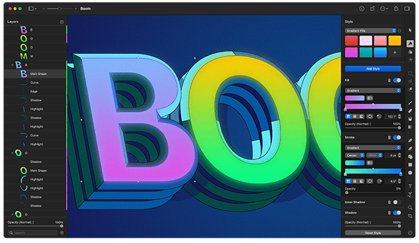Add a new preset with plus tile
419x243 pixels.
[395, 53]
